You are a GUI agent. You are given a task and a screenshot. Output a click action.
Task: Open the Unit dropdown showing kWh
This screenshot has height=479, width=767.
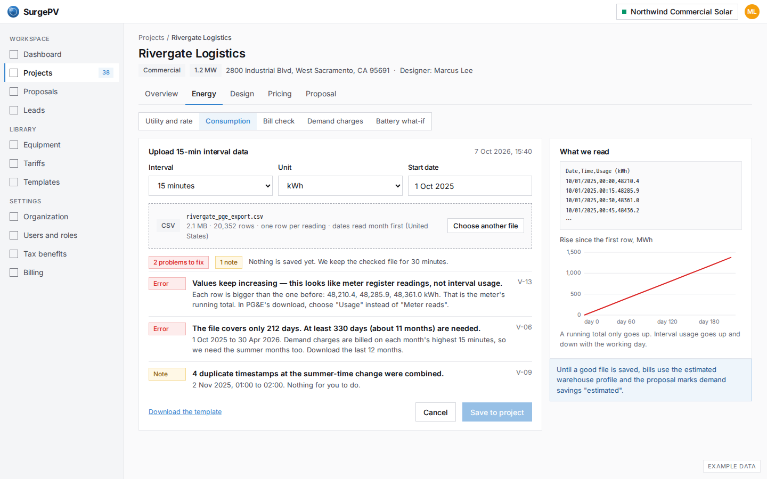click(340, 186)
